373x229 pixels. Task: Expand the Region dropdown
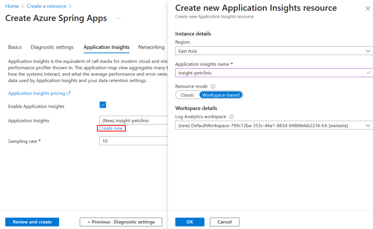point(274,51)
